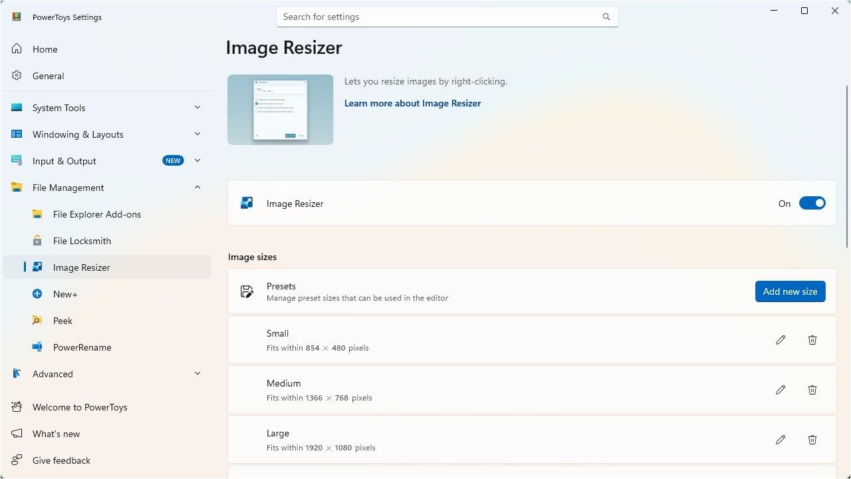The image size is (851, 479).
Task: Delete the Large preset with trash icon
Action: pos(812,440)
